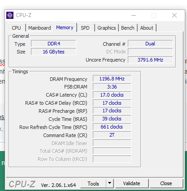Click the empty Row To Column field
This screenshot has height=191, width=187.
[x=112, y=159]
